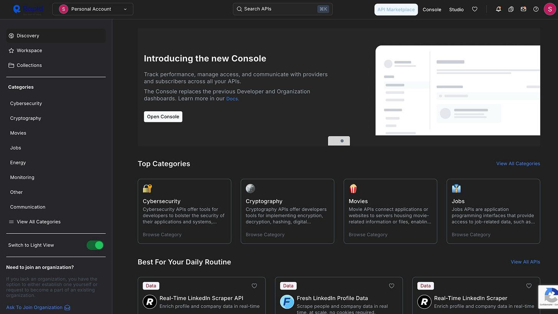Click the Console preview image in banner

click(x=458, y=90)
